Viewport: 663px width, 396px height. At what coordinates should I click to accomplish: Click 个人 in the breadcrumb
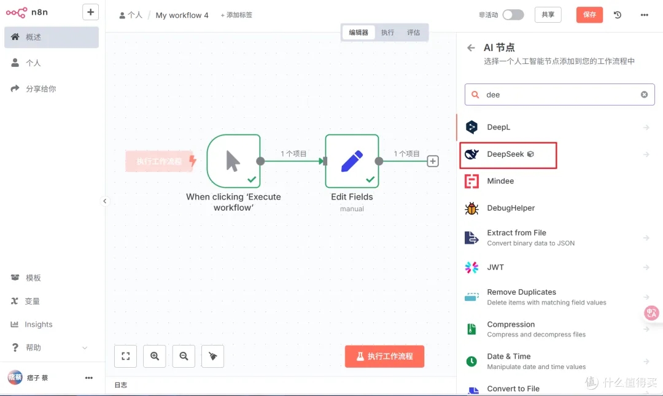131,15
